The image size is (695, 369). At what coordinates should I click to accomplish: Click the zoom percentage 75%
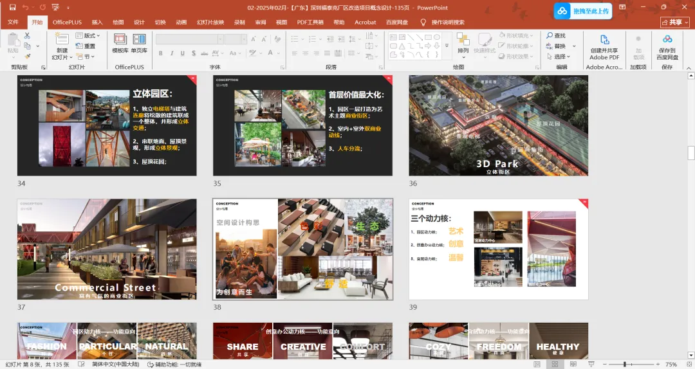point(671,364)
